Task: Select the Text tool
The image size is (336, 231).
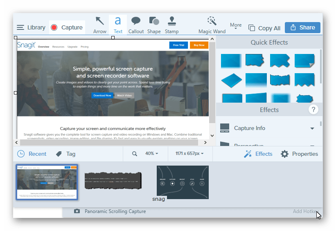Action: coord(118,25)
